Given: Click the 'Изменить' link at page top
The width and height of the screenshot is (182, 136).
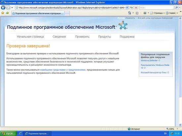Looking at the screenshot, I should [130, 18].
